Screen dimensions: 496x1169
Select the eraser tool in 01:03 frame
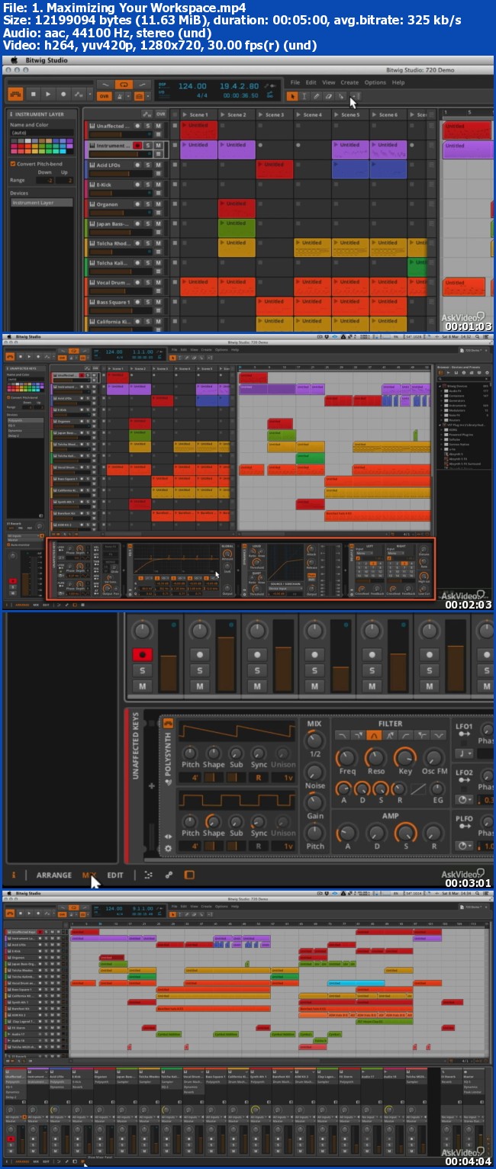coord(329,96)
